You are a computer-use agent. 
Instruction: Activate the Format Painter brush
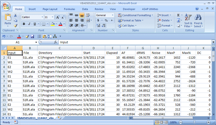15,26
